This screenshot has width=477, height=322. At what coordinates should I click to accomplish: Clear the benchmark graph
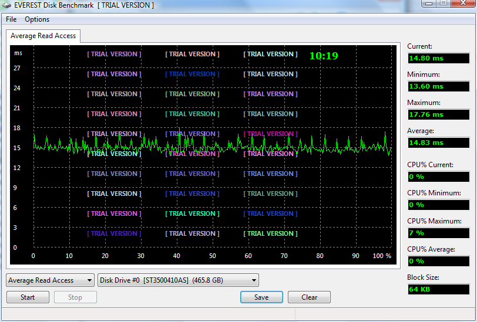pyautogui.click(x=309, y=297)
